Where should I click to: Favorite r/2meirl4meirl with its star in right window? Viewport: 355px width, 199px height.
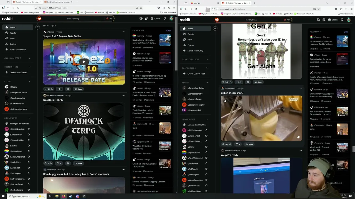click(206, 136)
